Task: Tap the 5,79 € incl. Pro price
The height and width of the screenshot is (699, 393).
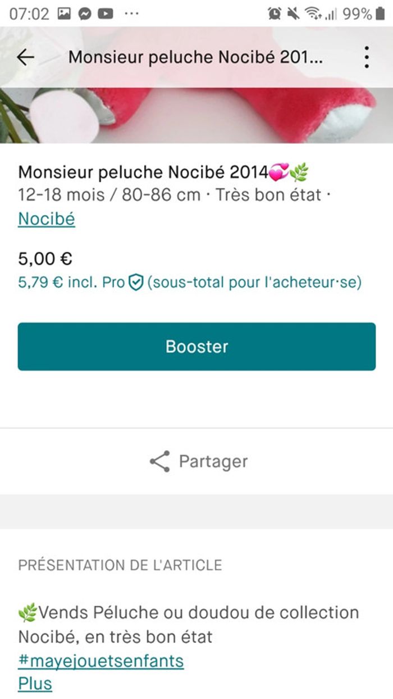Action: pyautogui.click(x=70, y=282)
